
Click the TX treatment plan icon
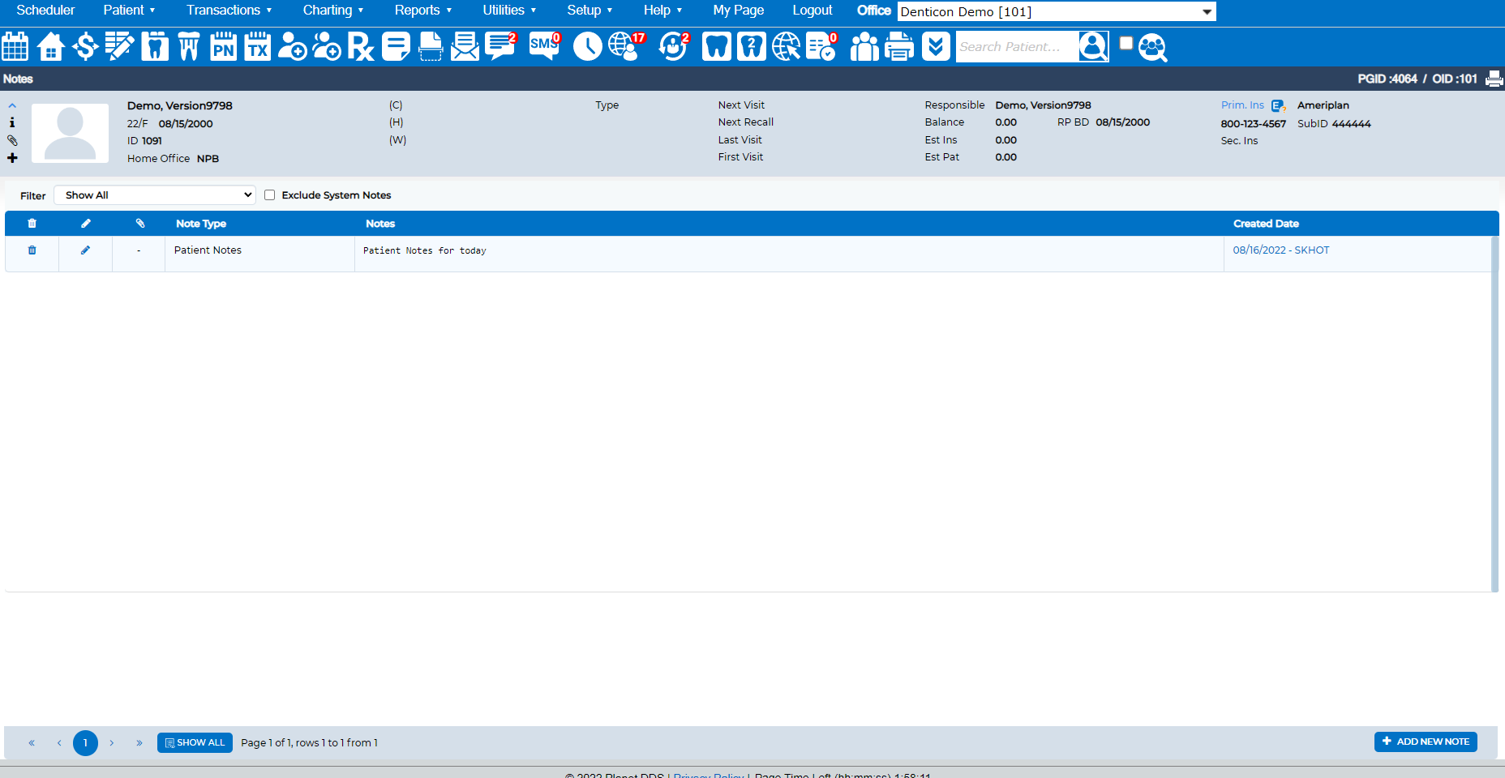[258, 46]
